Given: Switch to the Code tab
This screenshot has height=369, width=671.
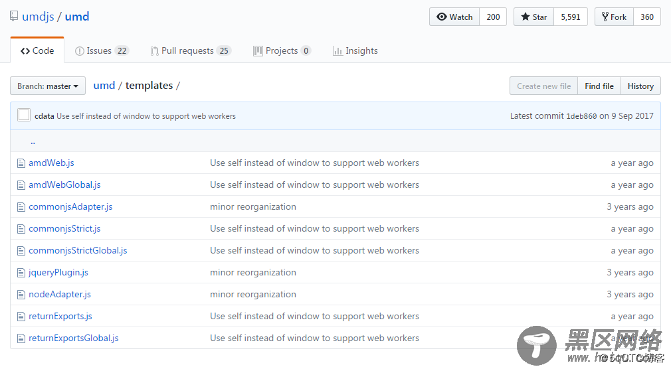Looking at the screenshot, I should pyautogui.click(x=37, y=50).
